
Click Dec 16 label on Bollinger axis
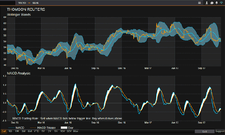click(x=122, y=68)
